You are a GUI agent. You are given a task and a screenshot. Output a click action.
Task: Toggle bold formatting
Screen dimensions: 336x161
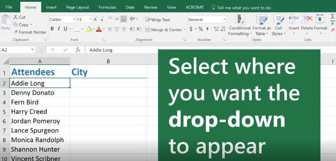52,29
